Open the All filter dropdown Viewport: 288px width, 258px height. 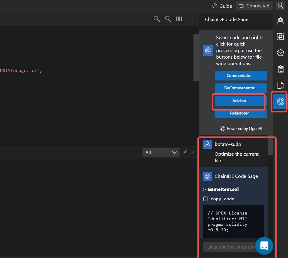tap(161, 152)
